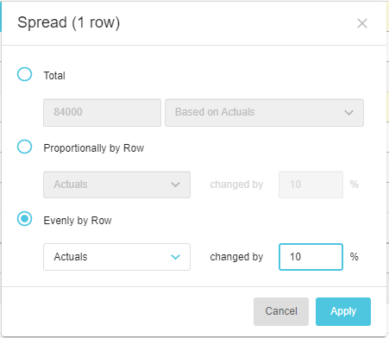
Task: Click the 84000 total amount field
Action: (x=102, y=113)
